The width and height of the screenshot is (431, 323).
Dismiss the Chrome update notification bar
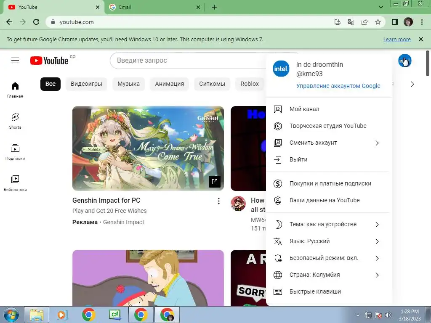pyautogui.click(x=421, y=39)
